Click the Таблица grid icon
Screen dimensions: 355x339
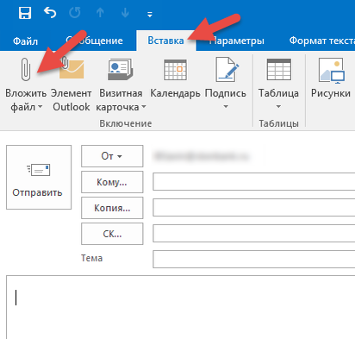point(278,69)
